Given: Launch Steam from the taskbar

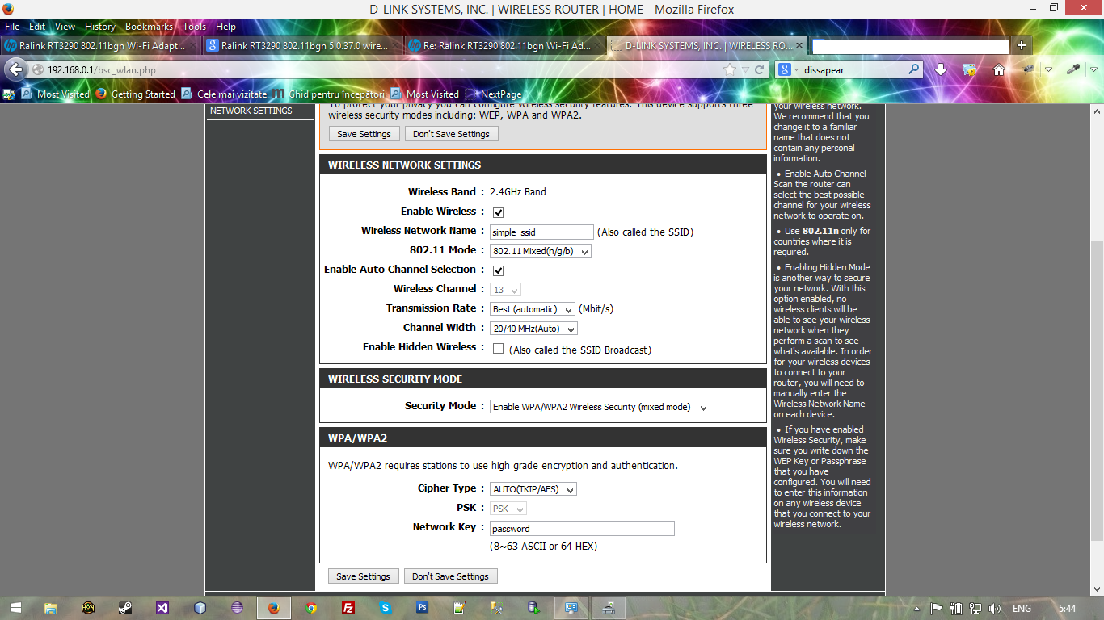Looking at the screenshot, I should pos(125,608).
